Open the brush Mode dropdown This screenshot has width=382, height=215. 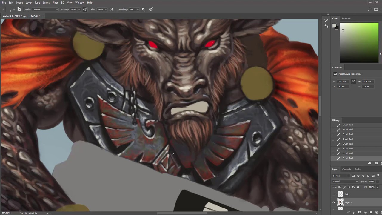tap(45, 9)
